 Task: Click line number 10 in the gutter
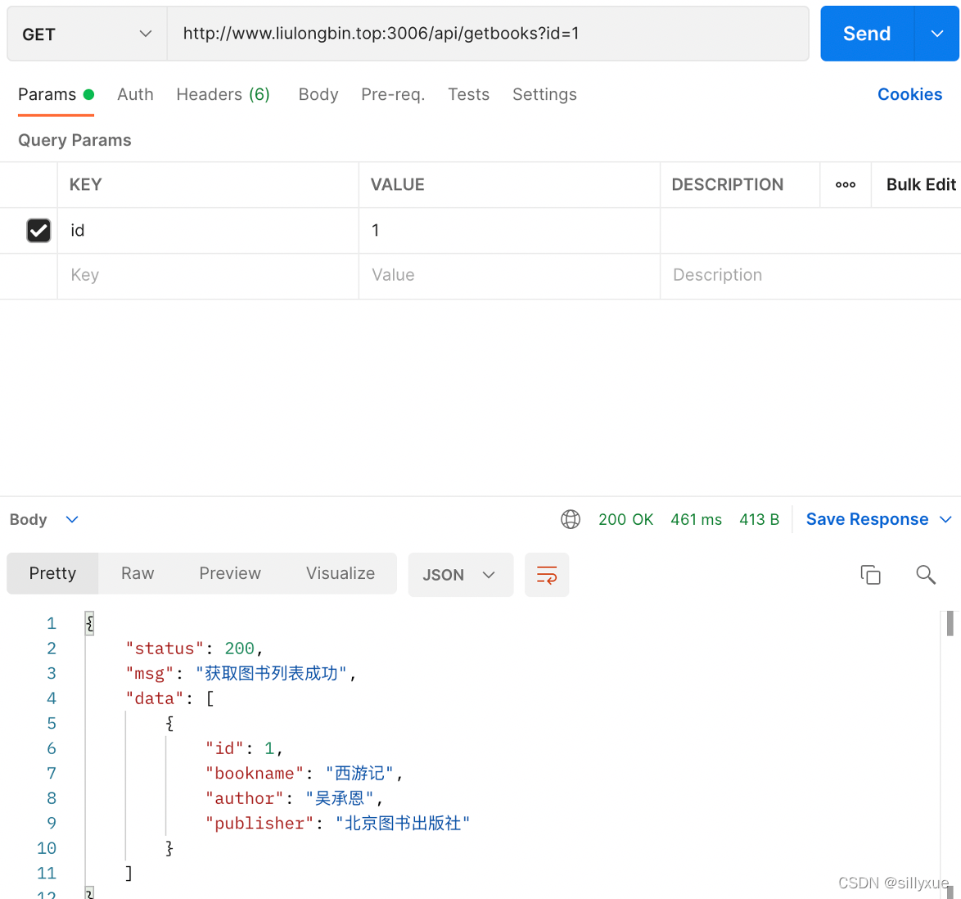coord(47,849)
